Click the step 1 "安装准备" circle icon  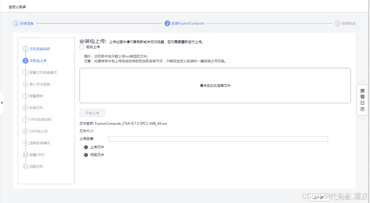[x=16, y=23]
